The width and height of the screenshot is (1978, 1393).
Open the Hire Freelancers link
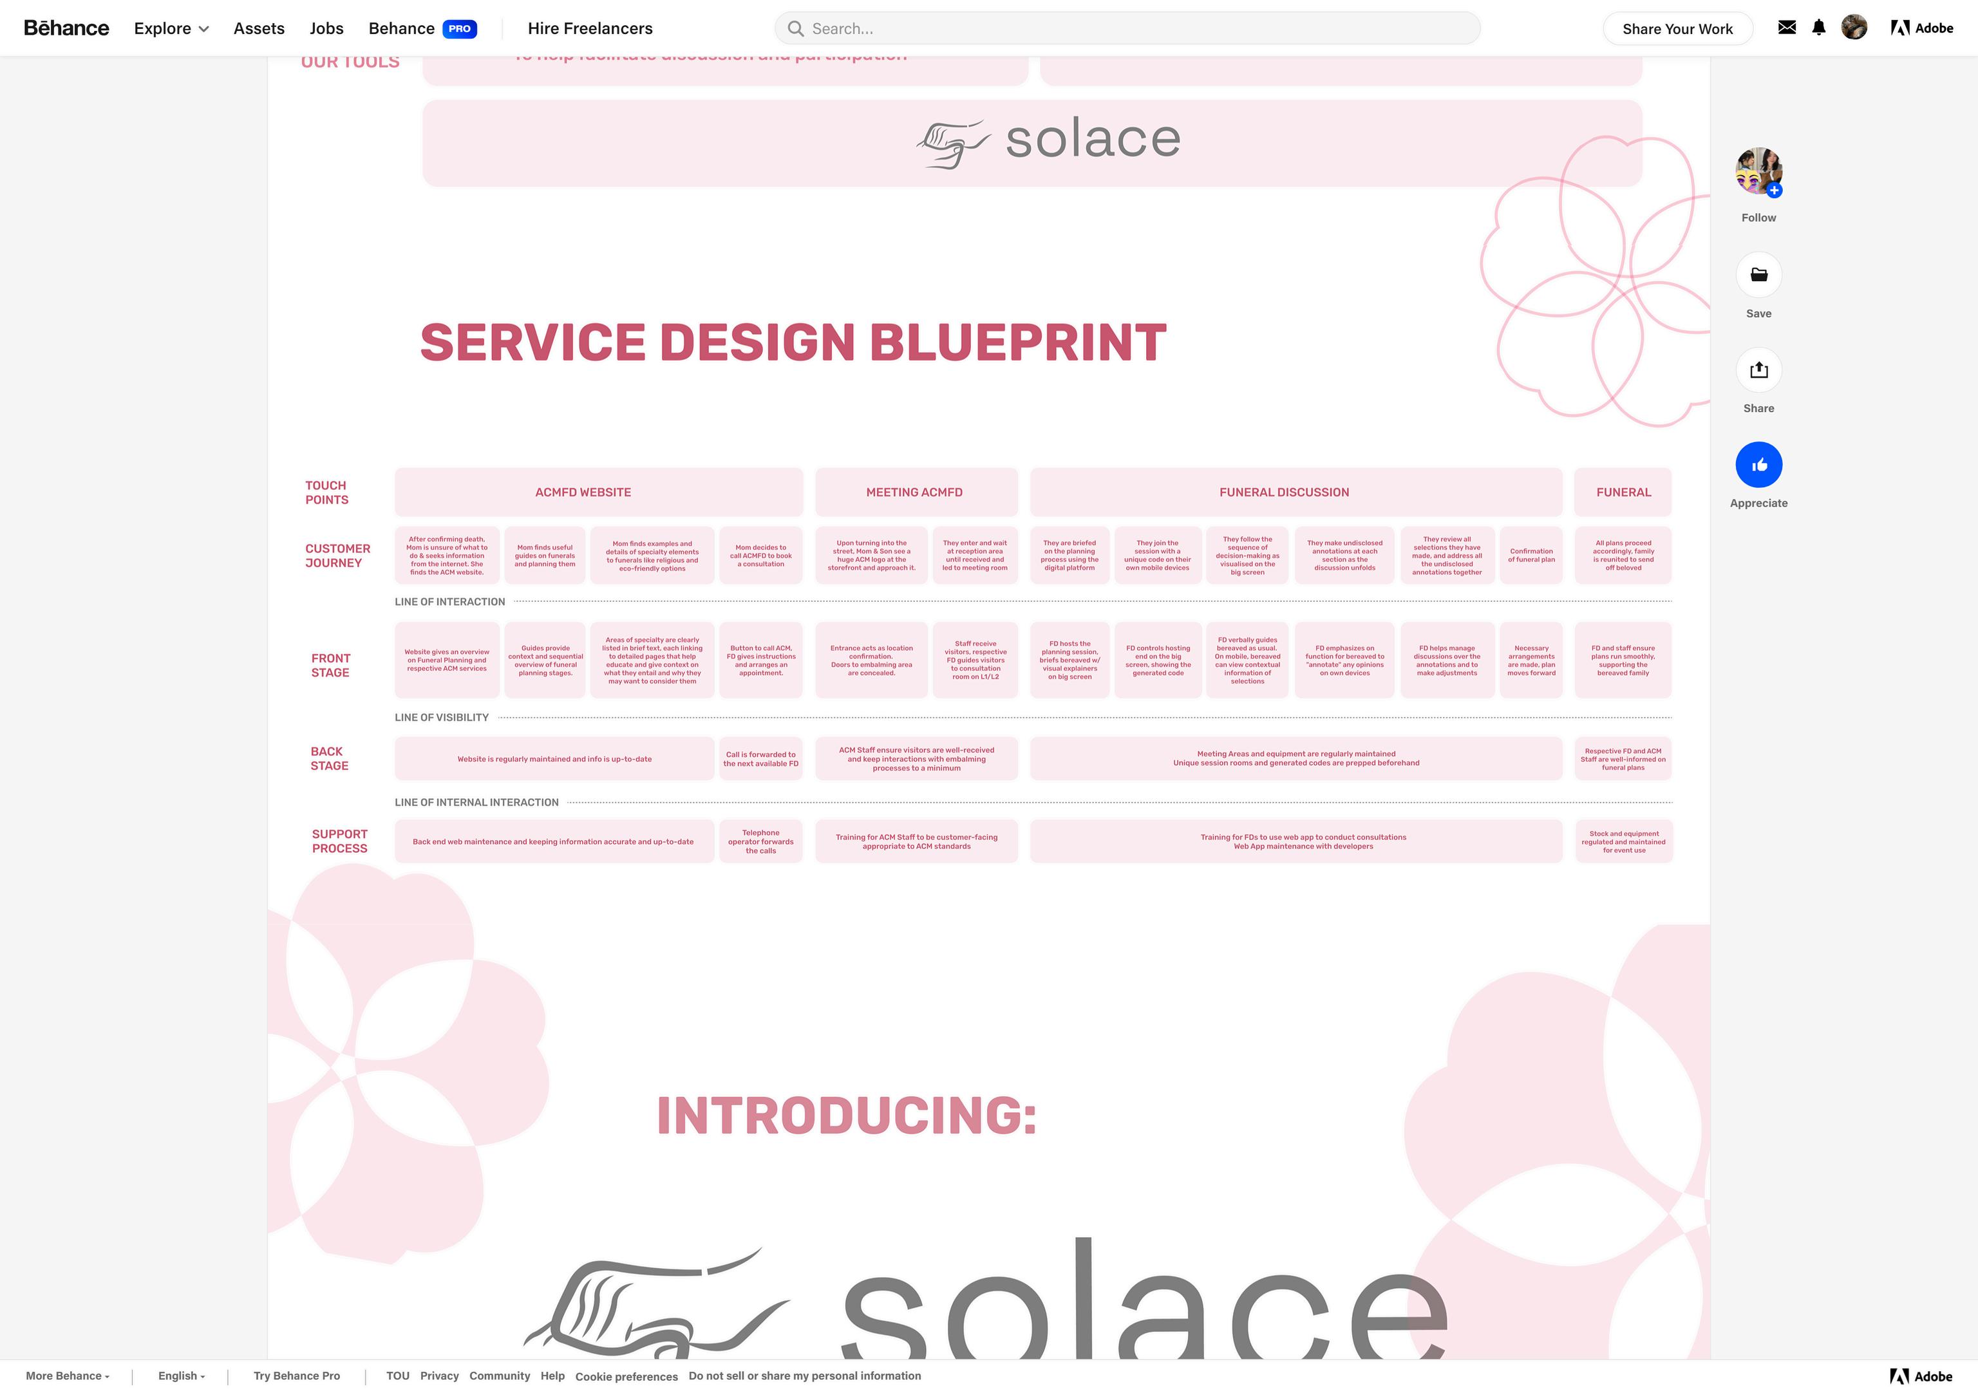590,28
